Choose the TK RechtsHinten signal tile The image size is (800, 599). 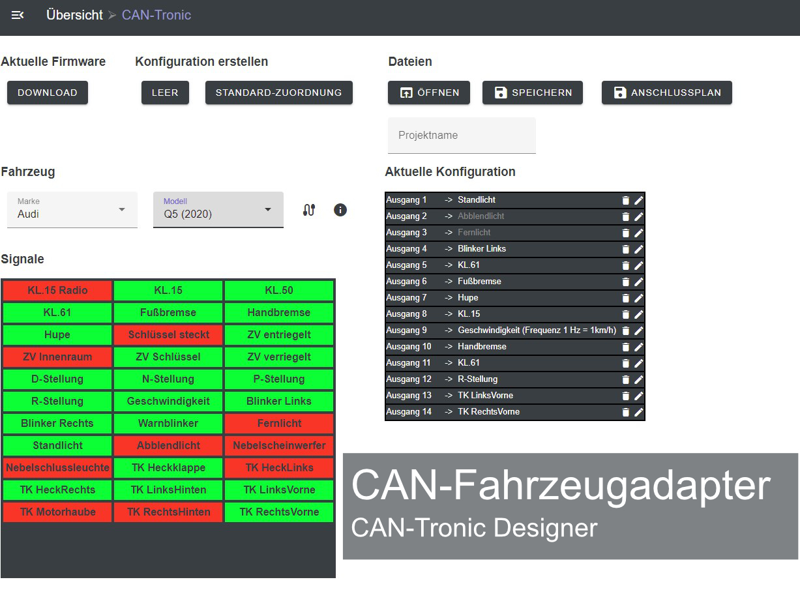point(168,512)
